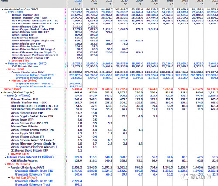Collapse the Other ($ Millions) group
Viewport: 218px width, 186px height.
pyautogui.click(x=5, y=164)
